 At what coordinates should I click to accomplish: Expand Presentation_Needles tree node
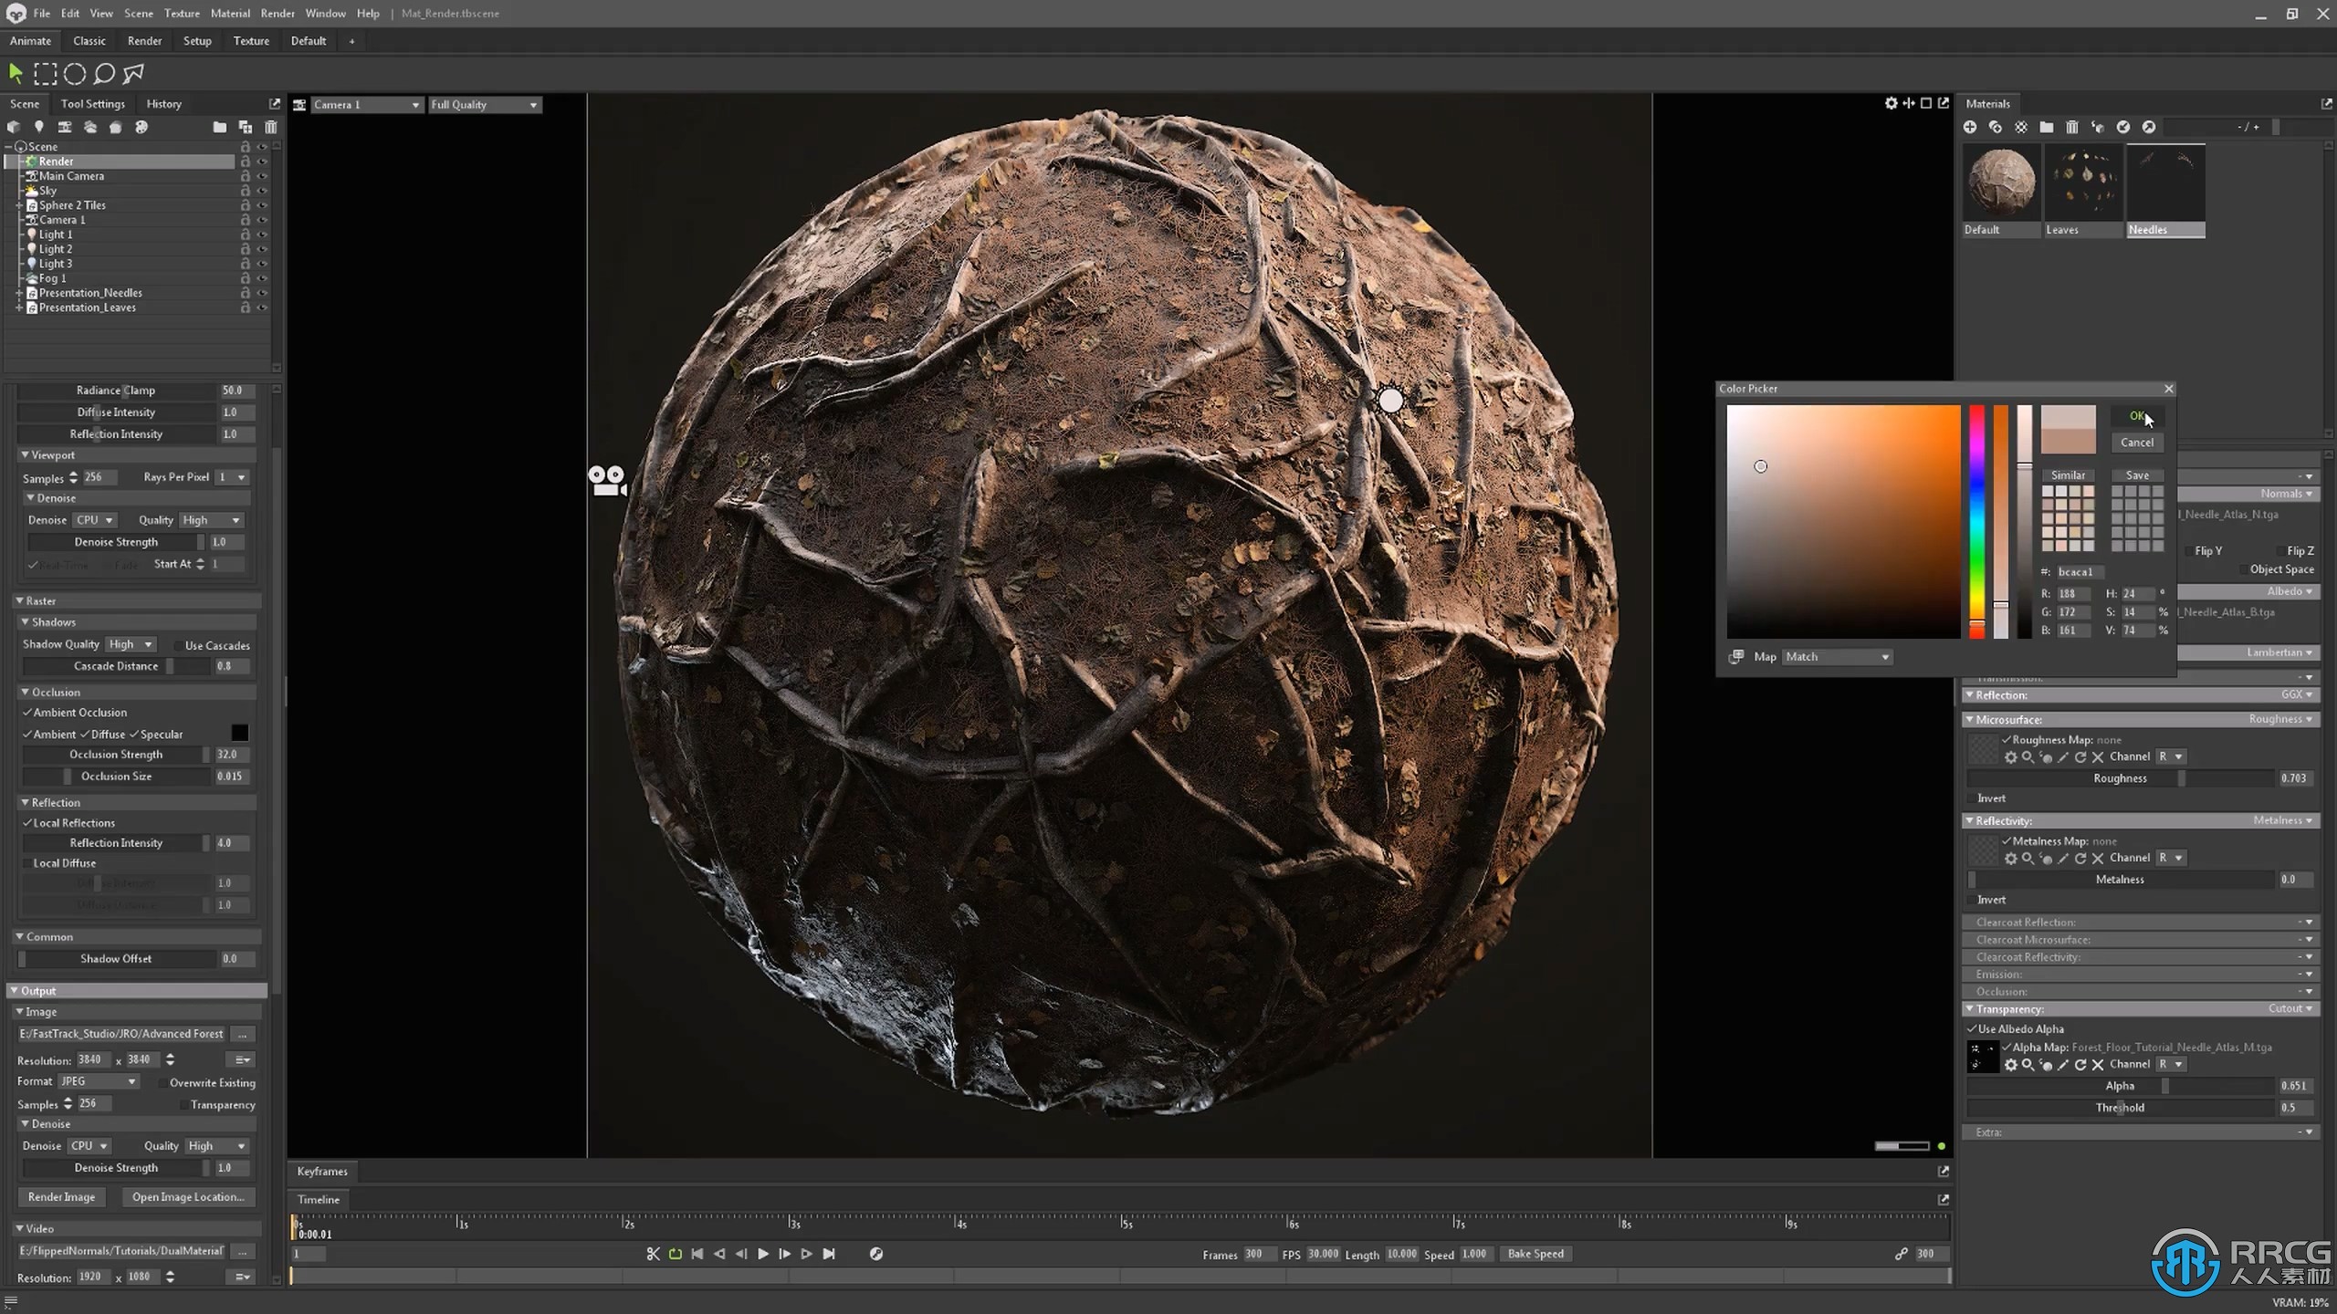(19, 293)
